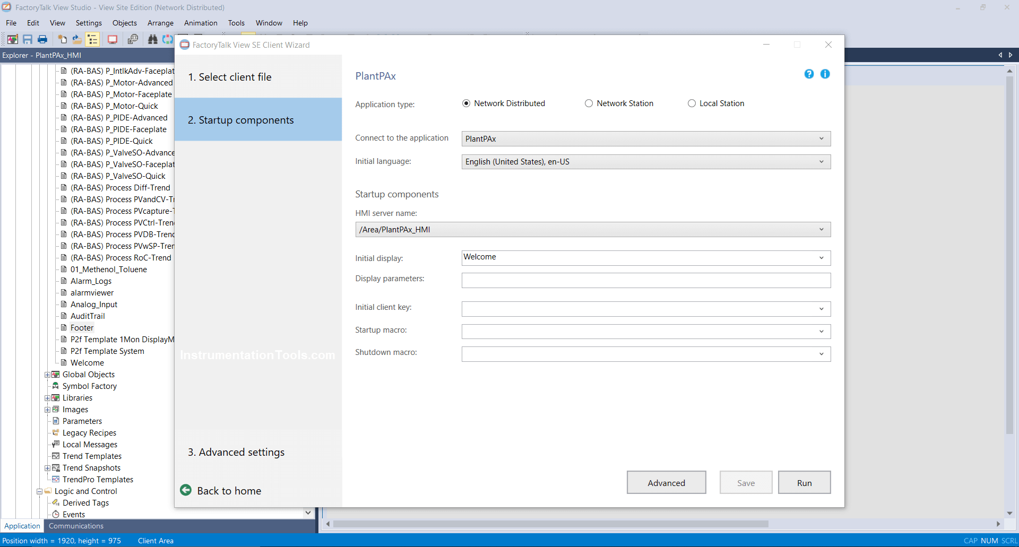Switch to the Communications tab
Viewport: 1019px width, 547px height.
tap(76, 526)
